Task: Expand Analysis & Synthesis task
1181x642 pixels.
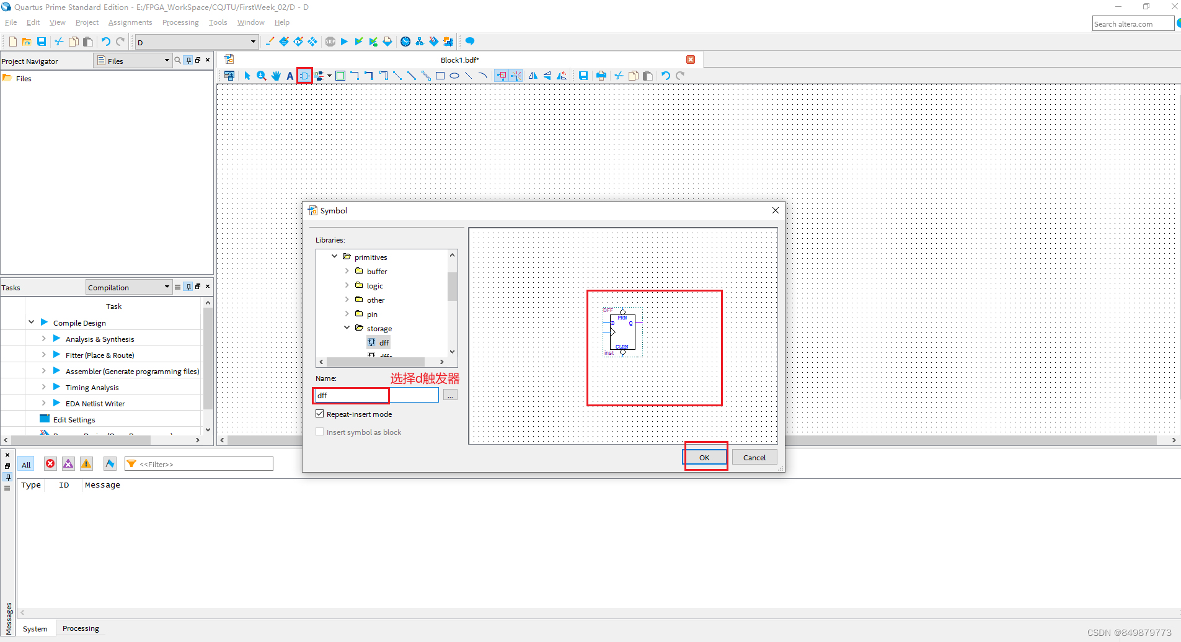Action: (x=44, y=339)
